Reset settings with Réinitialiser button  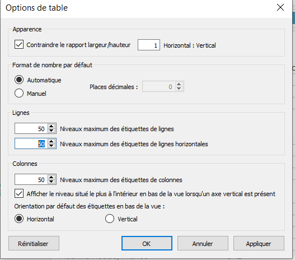pos(34,243)
